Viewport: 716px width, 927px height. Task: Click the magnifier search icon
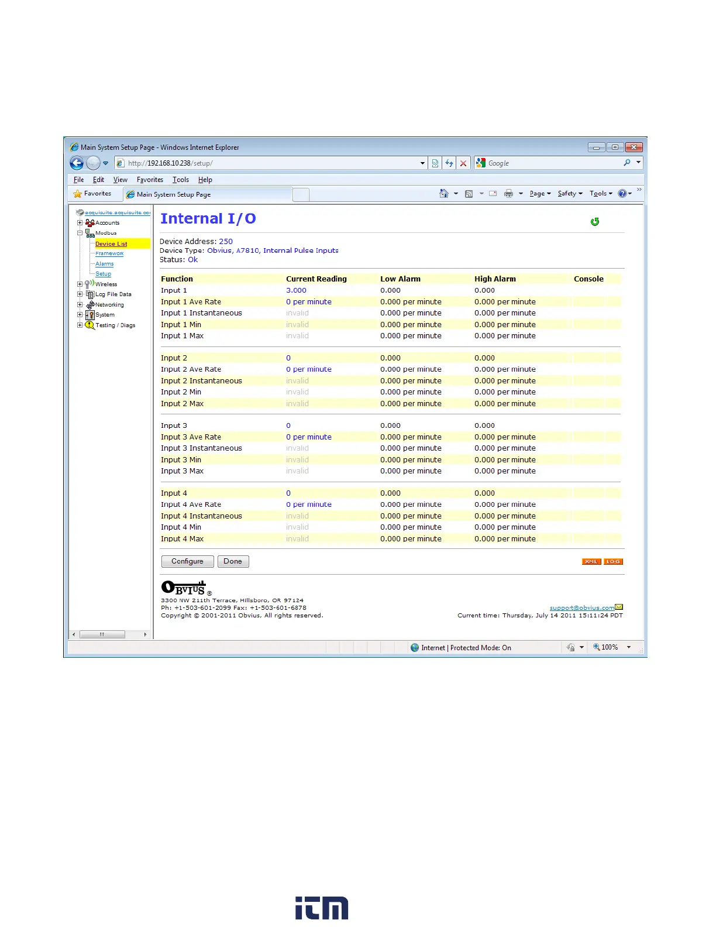[627, 163]
